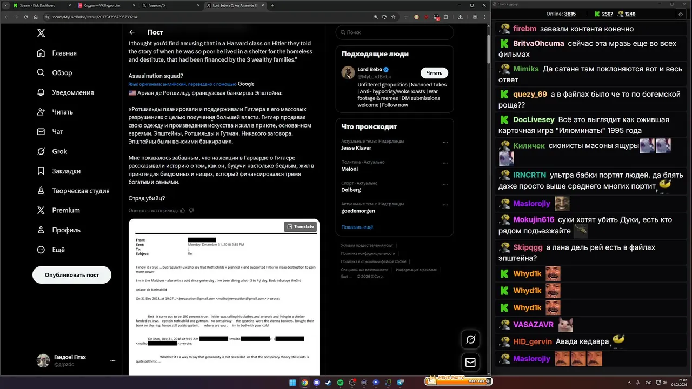Open options for the Dolberg trend

(x=445, y=184)
